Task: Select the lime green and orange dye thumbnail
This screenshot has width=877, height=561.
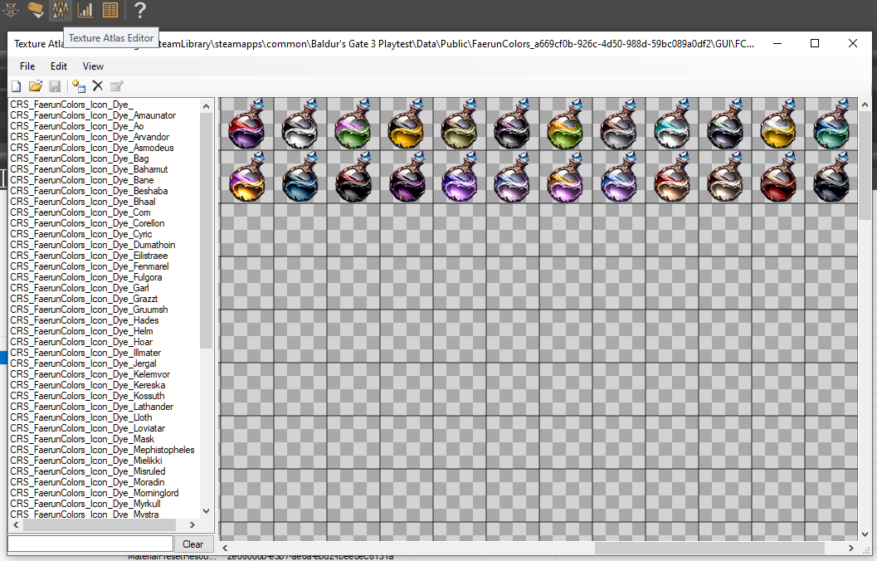Action: pos(566,123)
